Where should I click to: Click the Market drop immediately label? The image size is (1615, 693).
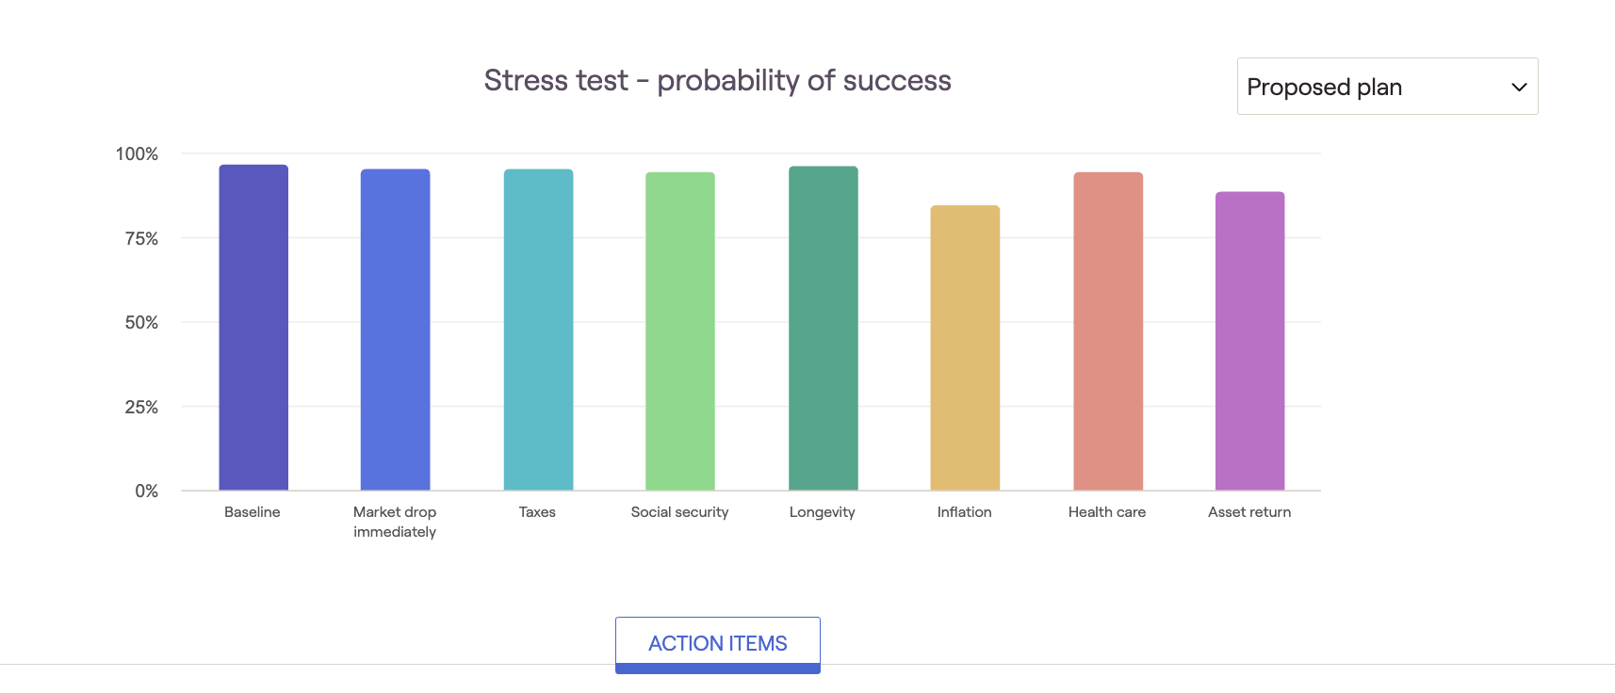395,522
